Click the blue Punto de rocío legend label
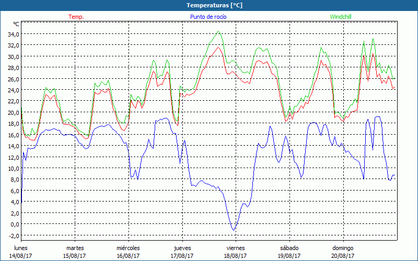 208,17
